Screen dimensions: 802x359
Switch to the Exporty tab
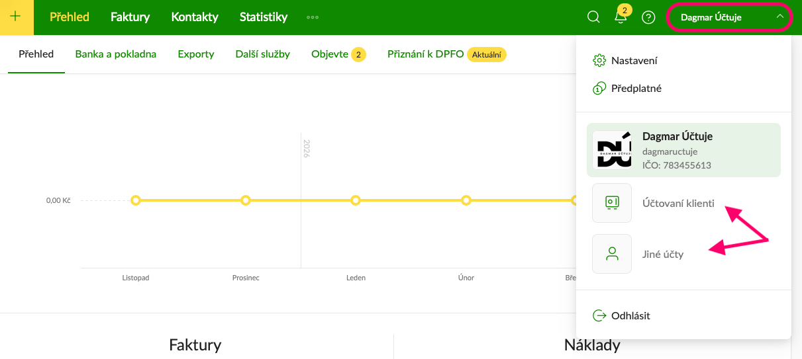[196, 54]
